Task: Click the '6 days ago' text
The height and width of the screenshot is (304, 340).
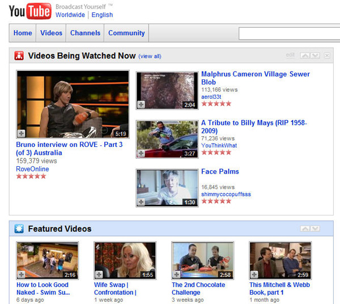Action: (30, 300)
